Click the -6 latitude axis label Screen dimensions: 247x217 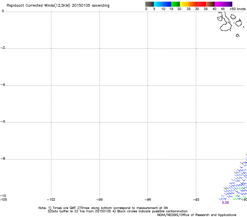tap(3, 122)
